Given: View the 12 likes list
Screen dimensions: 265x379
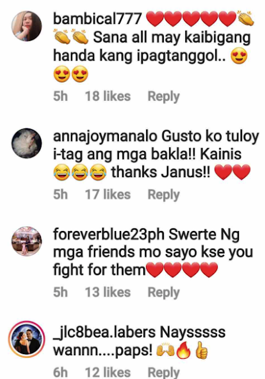Looking at the screenshot, I should point(108,372).
